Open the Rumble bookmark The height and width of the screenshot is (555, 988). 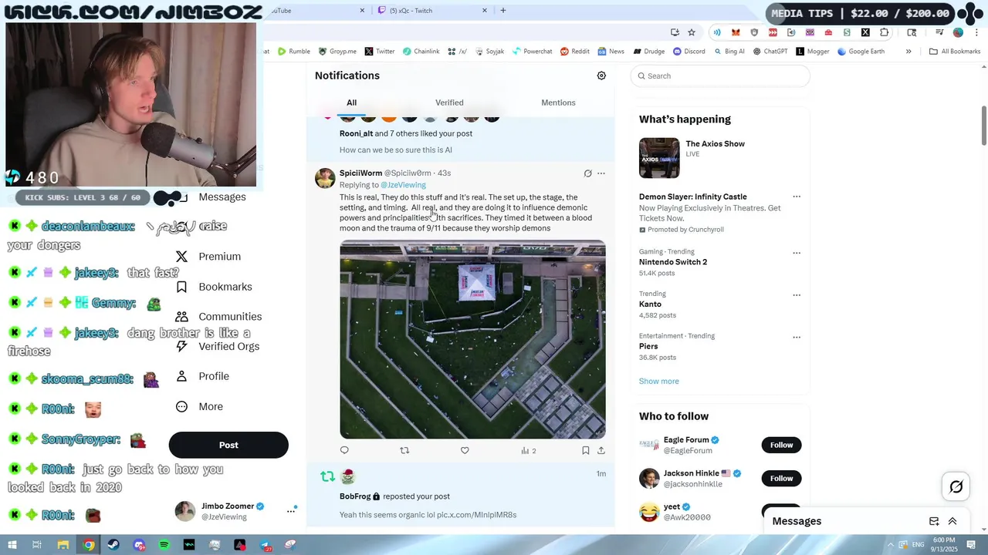293,52
